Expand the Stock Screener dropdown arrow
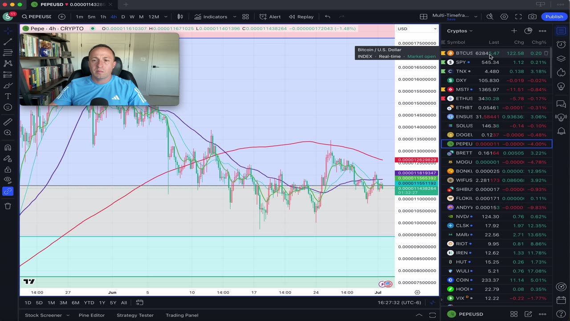Viewport: 570px width, 321px height. tap(68, 315)
